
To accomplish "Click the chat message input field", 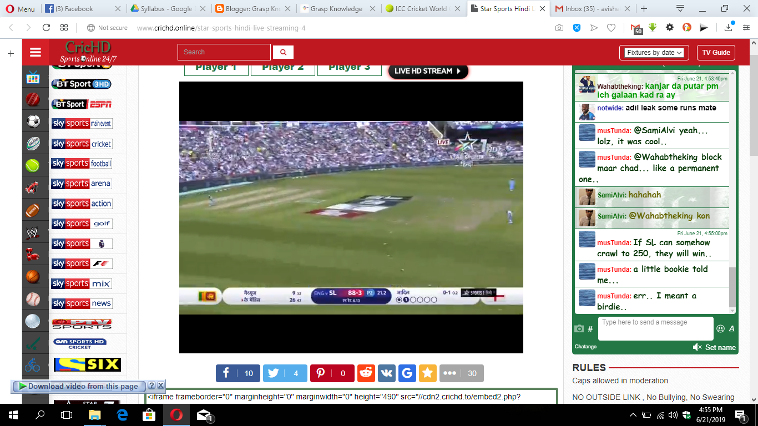I will [x=655, y=328].
